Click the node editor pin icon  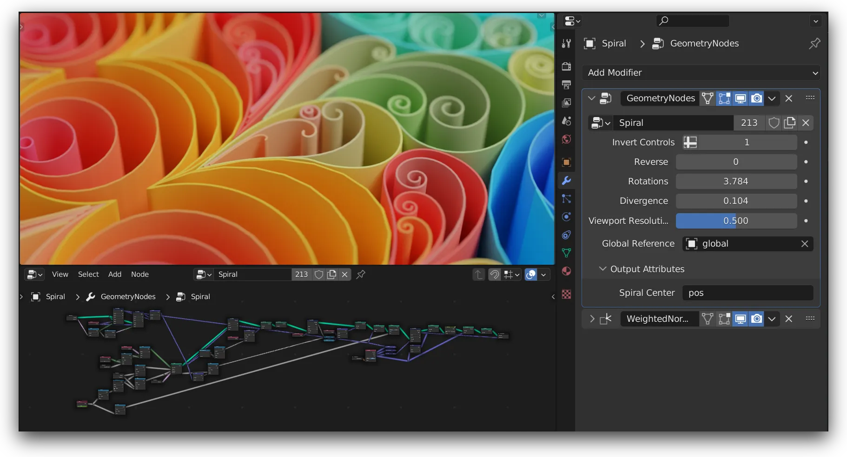pos(361,274)
